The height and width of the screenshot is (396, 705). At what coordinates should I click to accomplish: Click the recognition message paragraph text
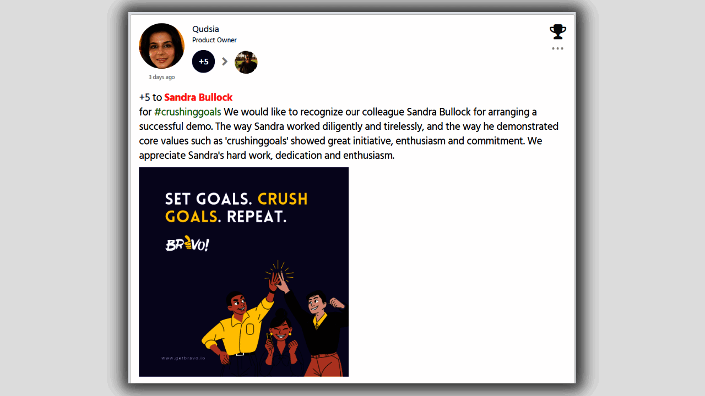[349, 134]
